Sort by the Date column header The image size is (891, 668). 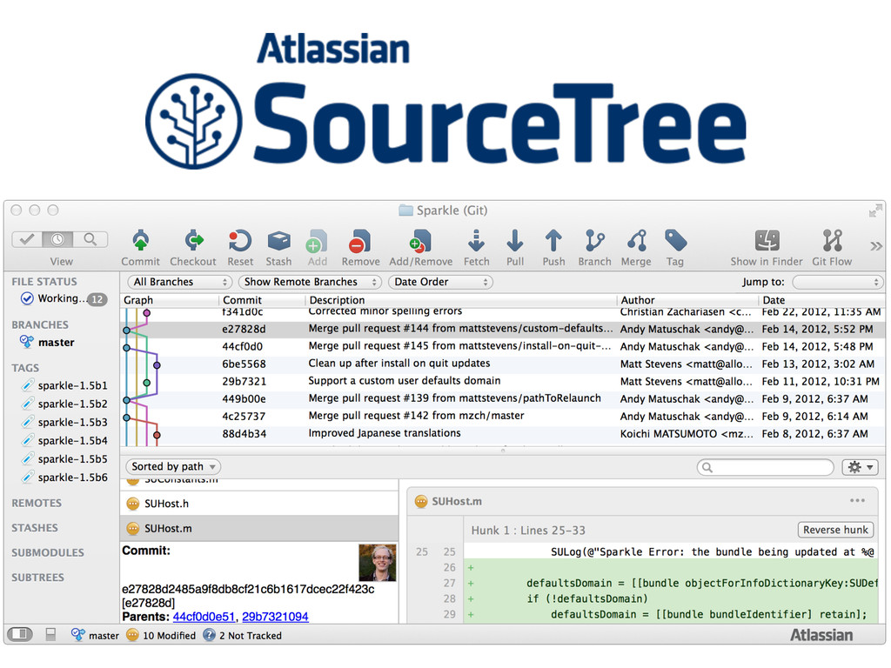(821, 300)
